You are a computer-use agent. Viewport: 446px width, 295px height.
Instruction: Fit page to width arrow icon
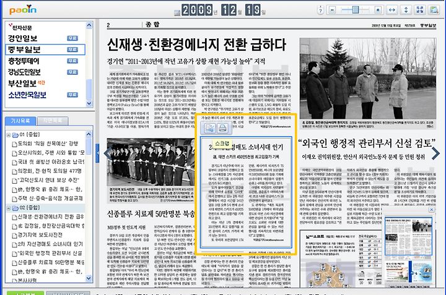[x=392, y=10]
